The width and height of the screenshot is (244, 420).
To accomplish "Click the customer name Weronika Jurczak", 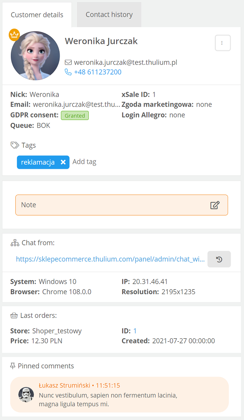I will pyautogui.click(x=101, y=41).
